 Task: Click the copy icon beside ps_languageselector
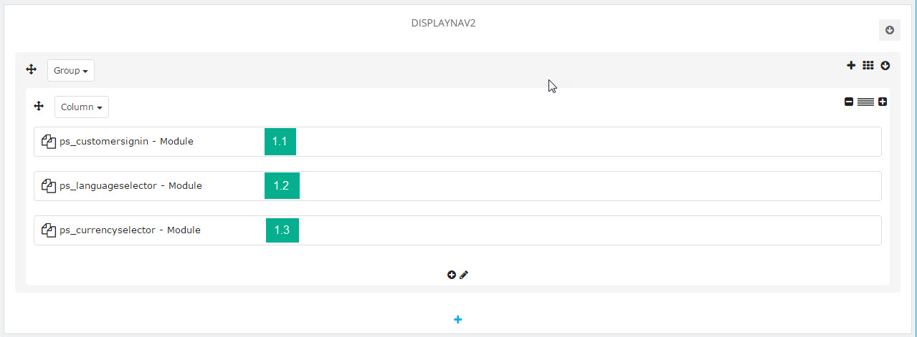(x=49, y=186)
